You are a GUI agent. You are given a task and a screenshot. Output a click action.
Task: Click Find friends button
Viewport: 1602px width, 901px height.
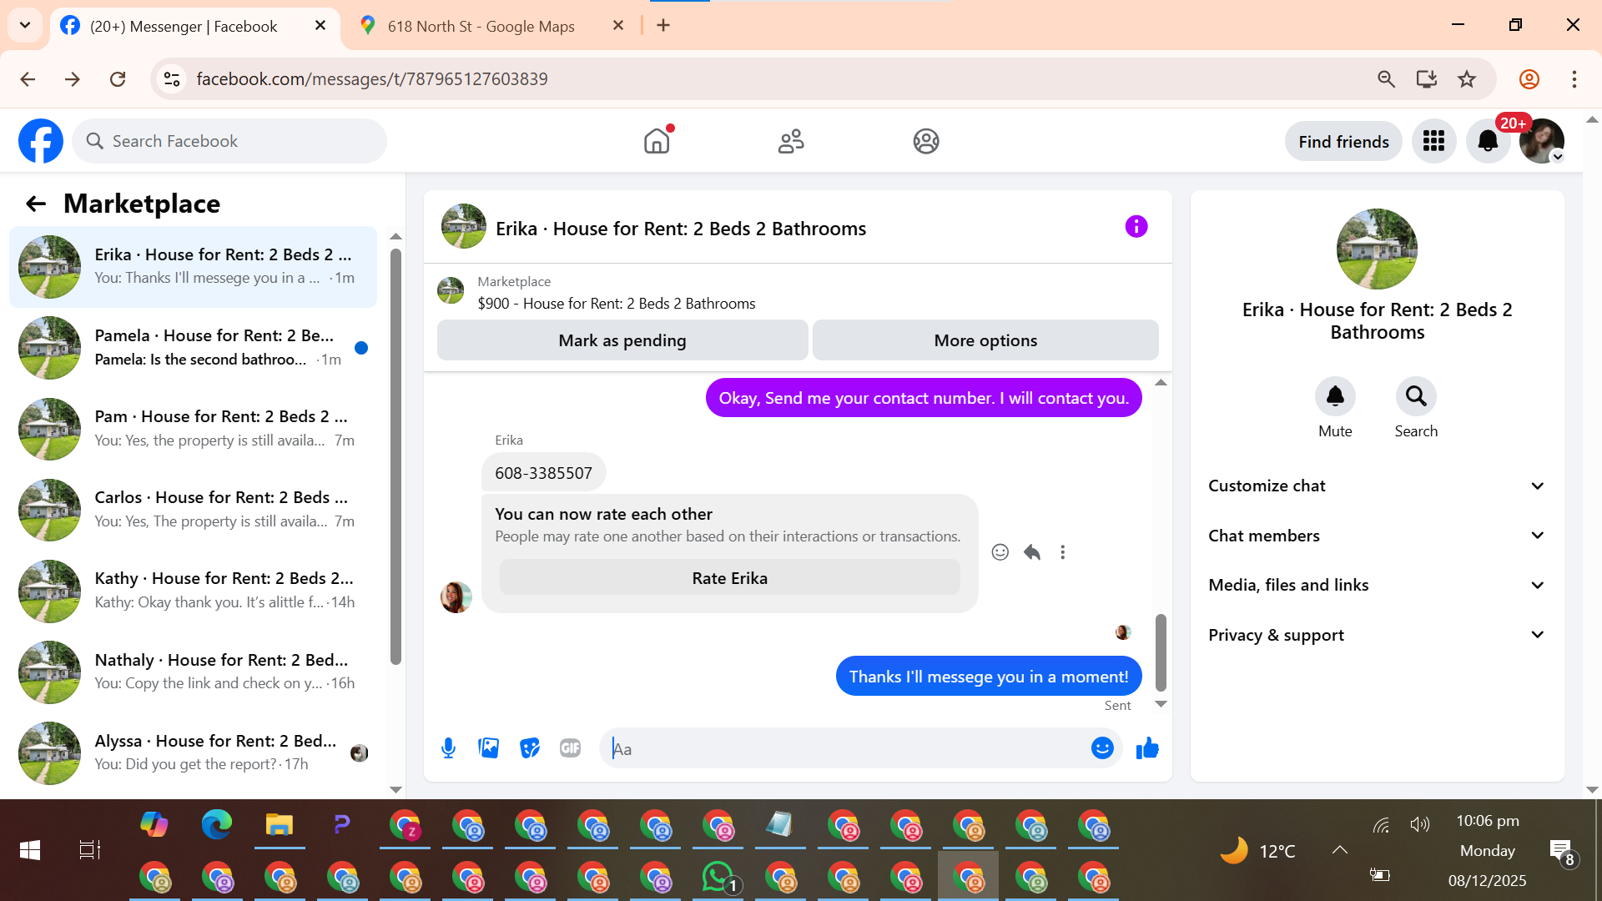coord(1343,142)
